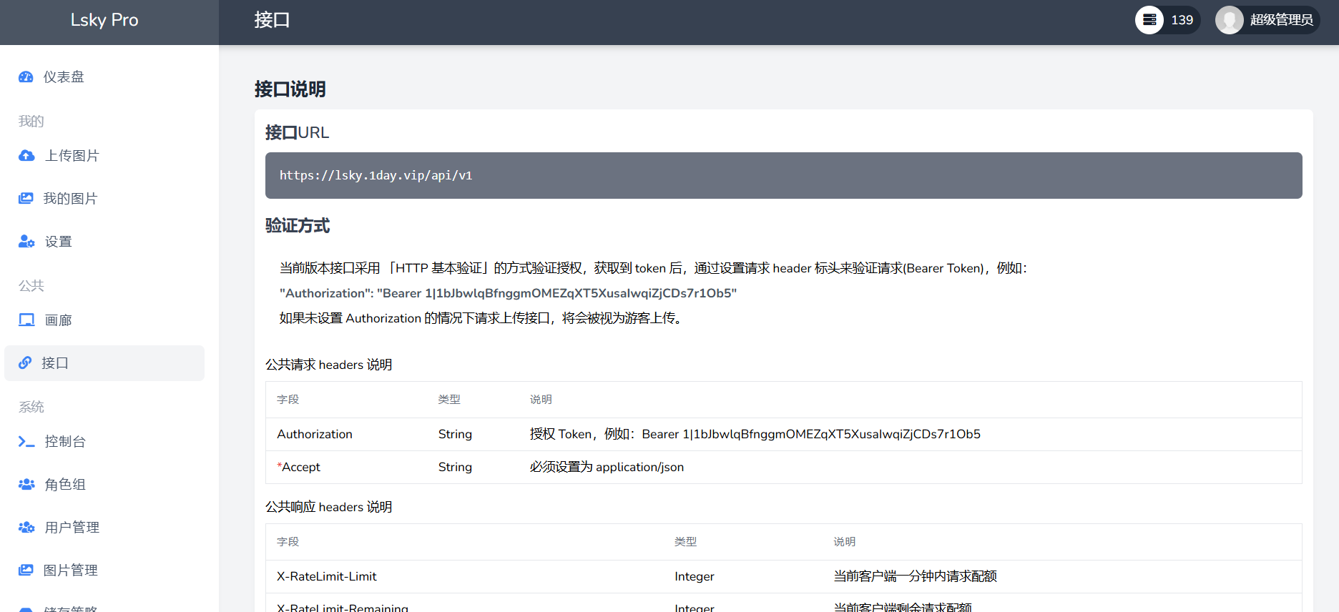The height and width of the screenshot is (612, 1339).
Task: Go to 上传图片 upload page
Action: tap(104, 156)
